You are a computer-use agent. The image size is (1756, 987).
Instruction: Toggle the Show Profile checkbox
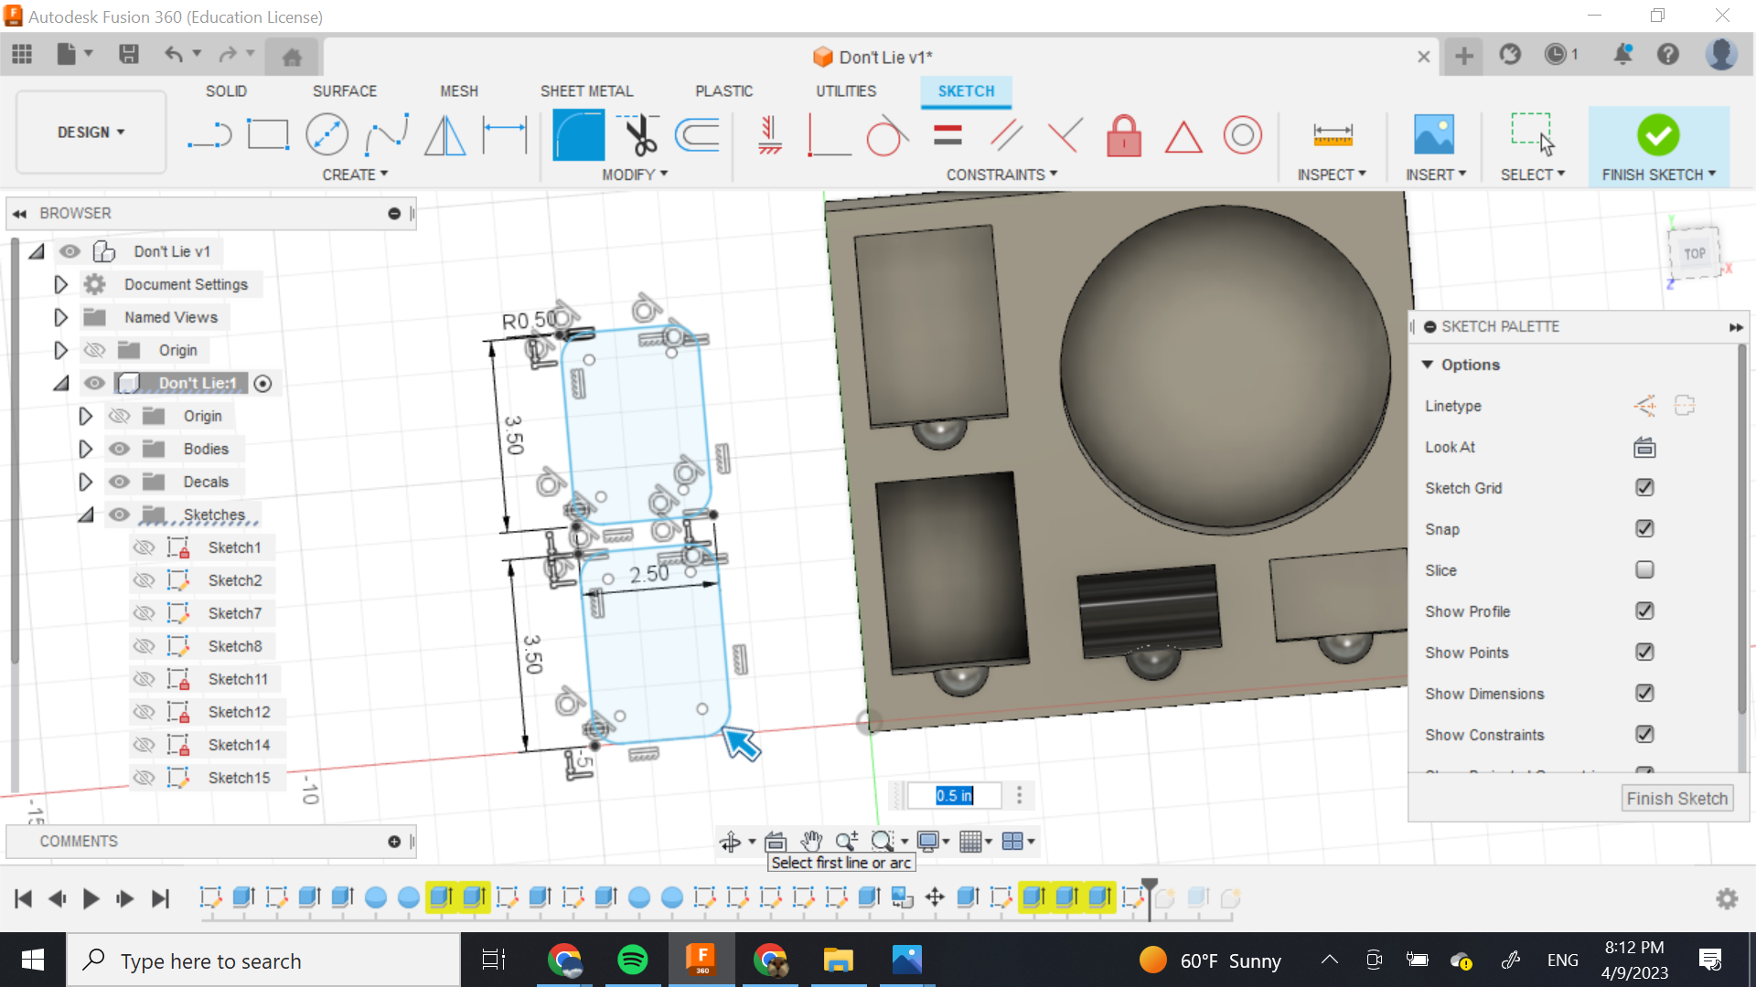coord(1644,611)
